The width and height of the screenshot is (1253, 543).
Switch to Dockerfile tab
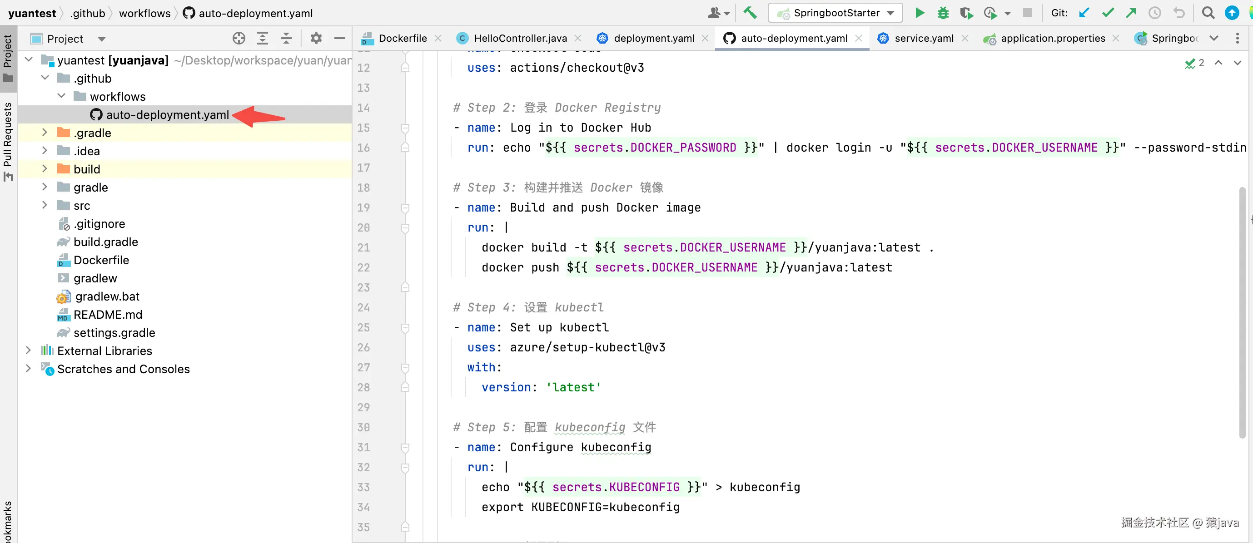coord(402,39)
